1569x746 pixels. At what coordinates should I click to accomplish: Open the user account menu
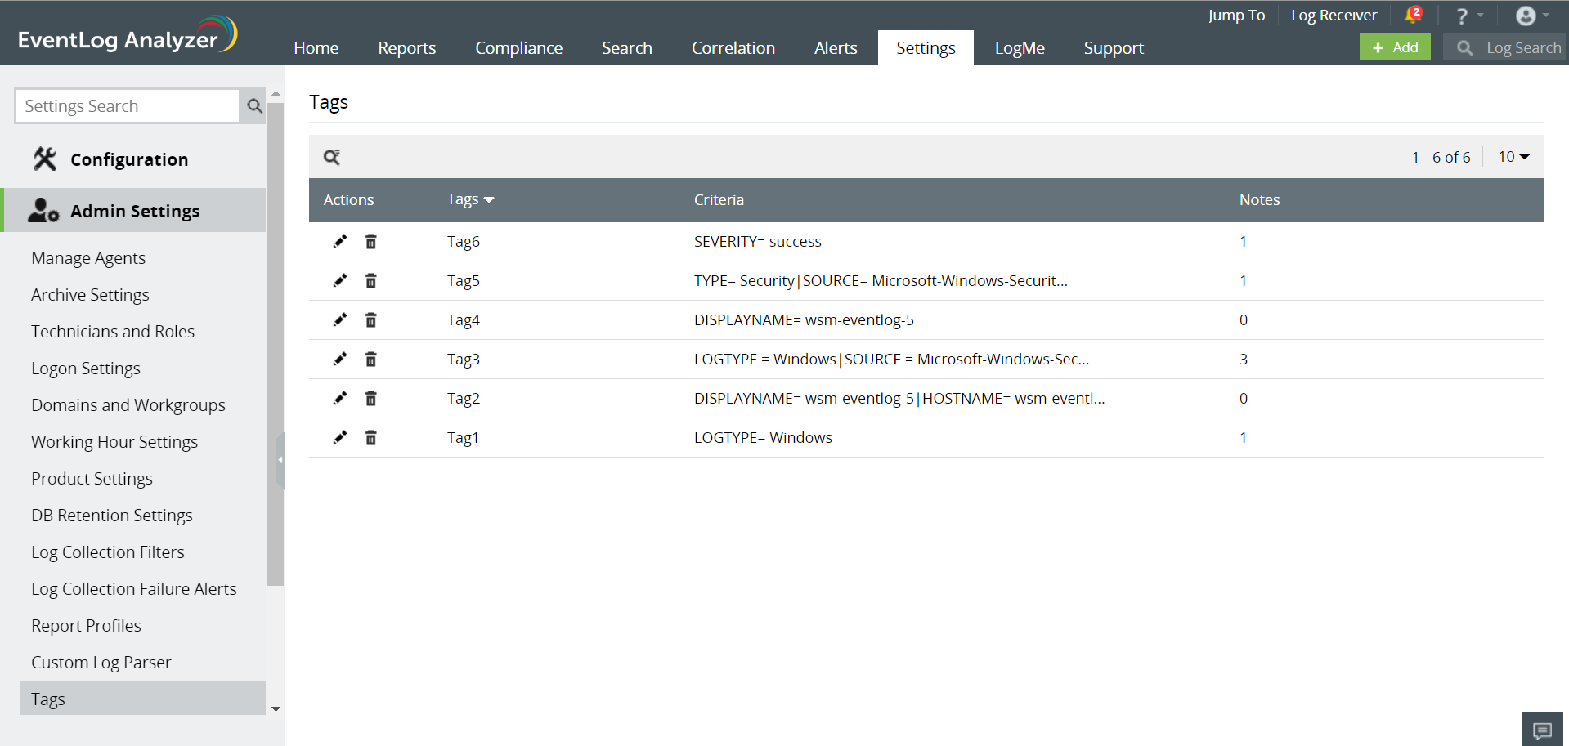pyautogui.click(x=1532, y=16)
